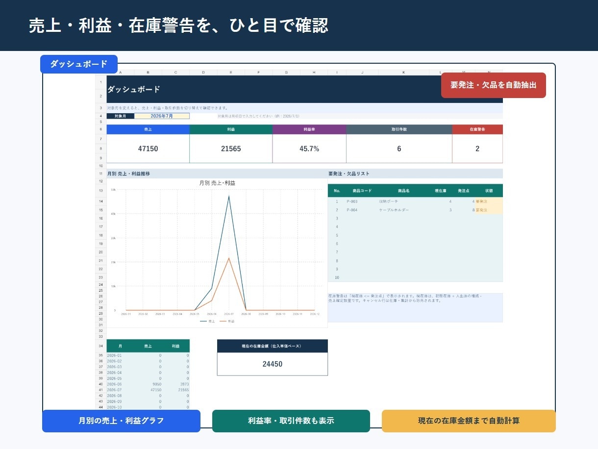Screen dimensions: 598x449
Task: Click the 現在の在庫金額（仕入単価ベース） header
Action: 273,346
